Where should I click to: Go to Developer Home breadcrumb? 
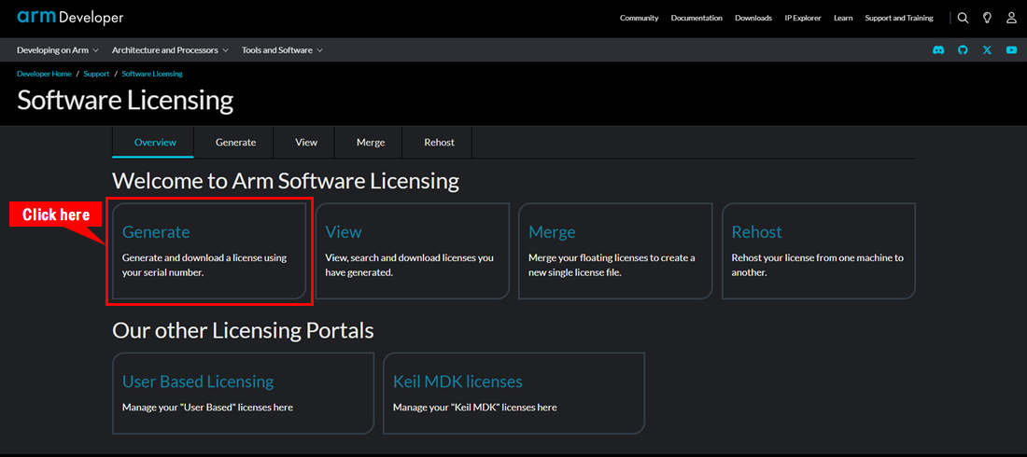tap(44, 74)
